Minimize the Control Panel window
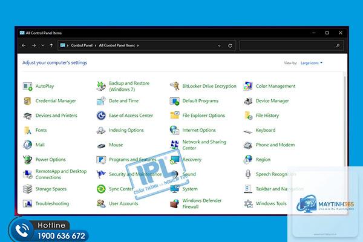 point(313,33)
